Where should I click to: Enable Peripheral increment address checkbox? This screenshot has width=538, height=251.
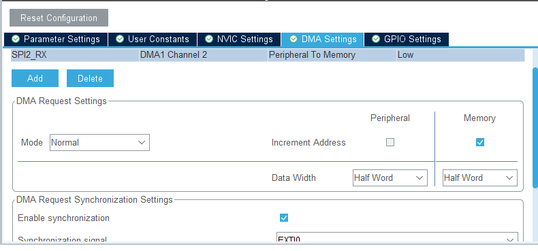(390, 142)
